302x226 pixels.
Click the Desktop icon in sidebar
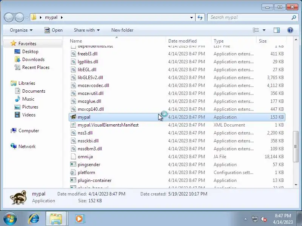(x=17, y=51)
